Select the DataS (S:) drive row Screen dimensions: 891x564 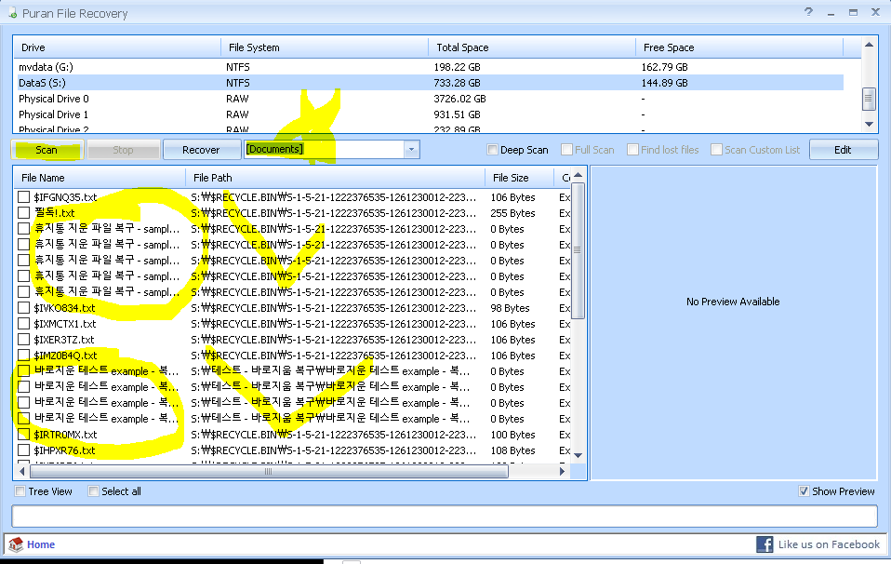[x=431, y=83]
